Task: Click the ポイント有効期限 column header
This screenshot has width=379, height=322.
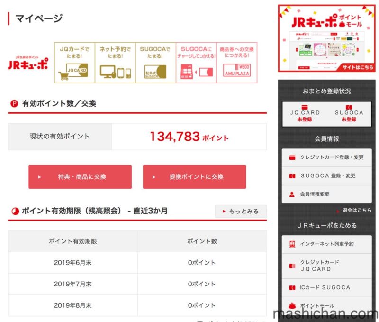Action: pyautogui.click(x=73, y=241)
